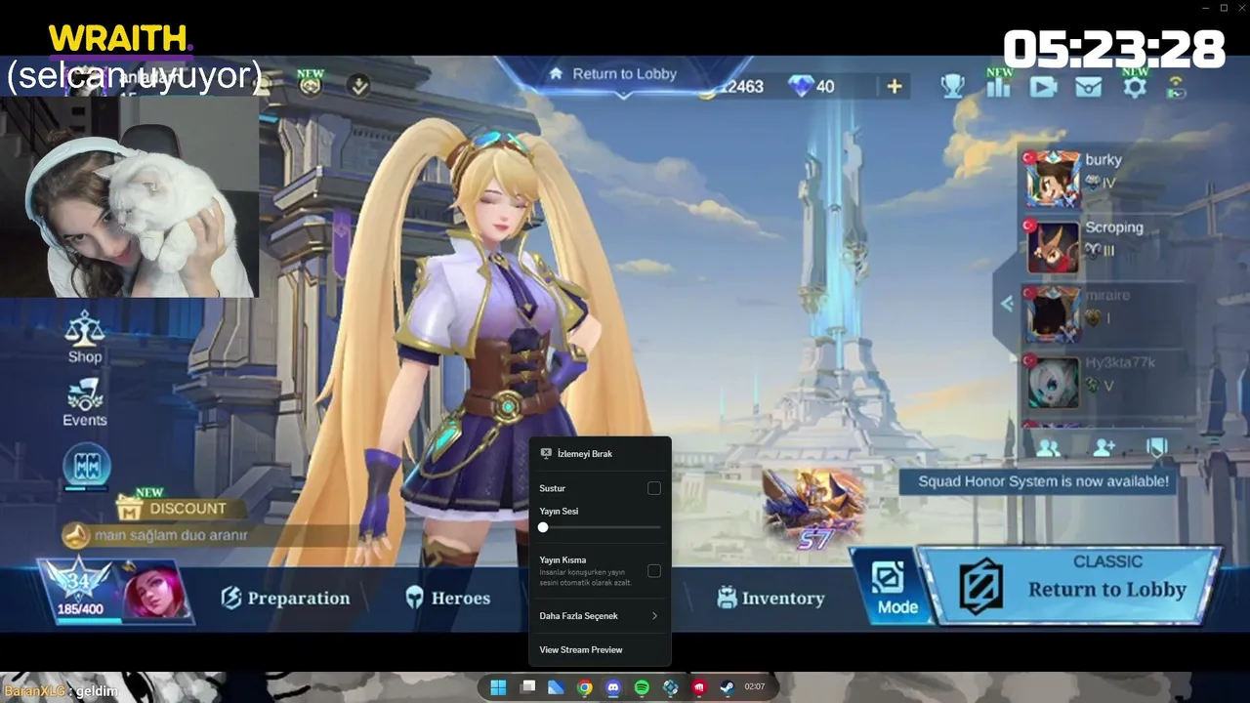Viewport: 1250px width, 703px height.
Task: Switch to Discord in the taskbar
Action: click(x=613, y=687)
